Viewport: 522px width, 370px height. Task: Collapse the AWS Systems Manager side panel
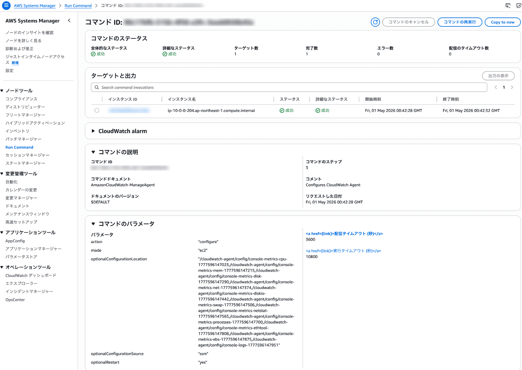pyautogui.click(x=69, y=21)
